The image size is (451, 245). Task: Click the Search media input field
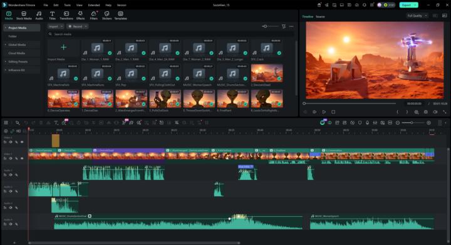(171, 34)
